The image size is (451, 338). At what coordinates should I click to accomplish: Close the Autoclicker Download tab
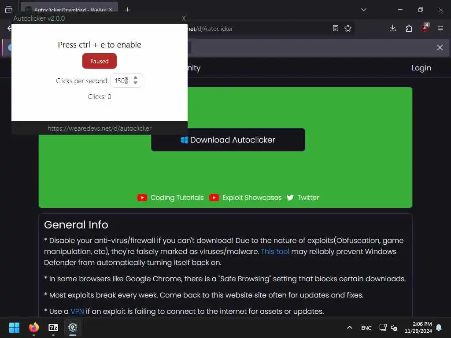click(111, 10)
